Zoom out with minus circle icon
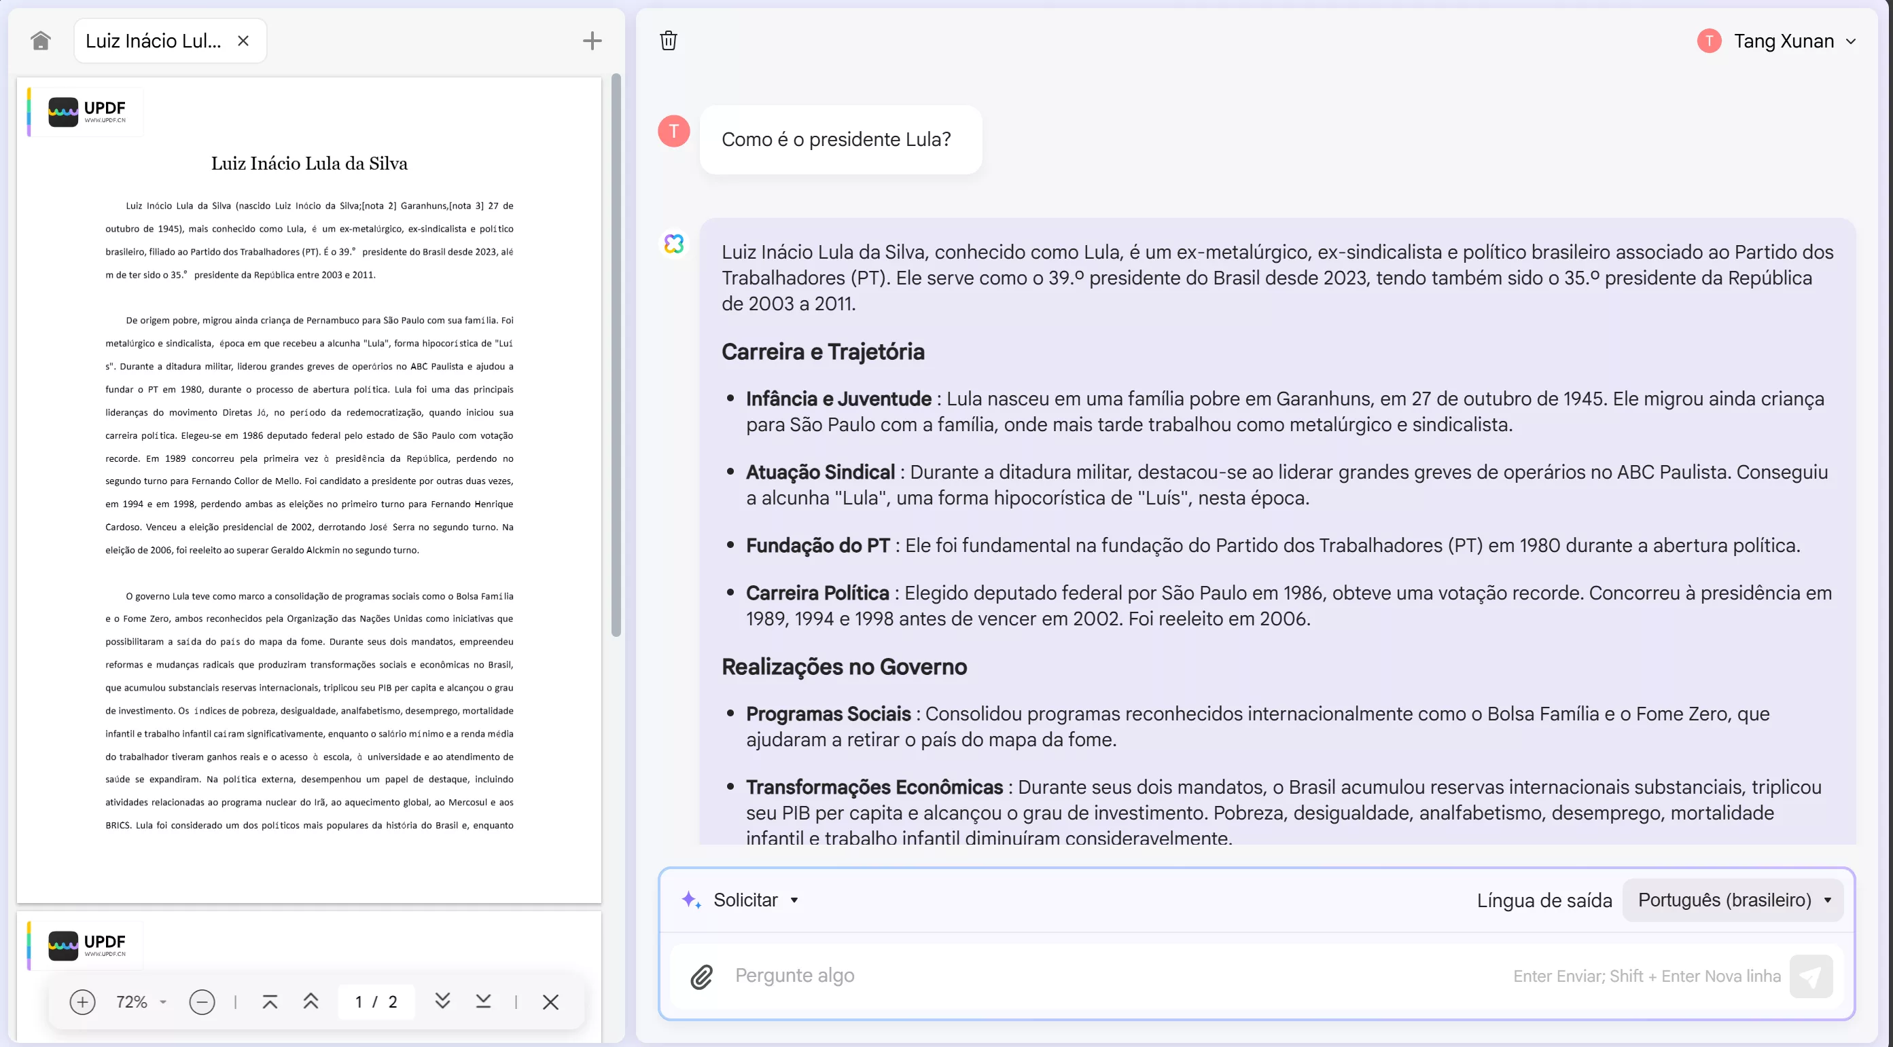This screenshot has width=1893, height=1047. (201, 1002)
